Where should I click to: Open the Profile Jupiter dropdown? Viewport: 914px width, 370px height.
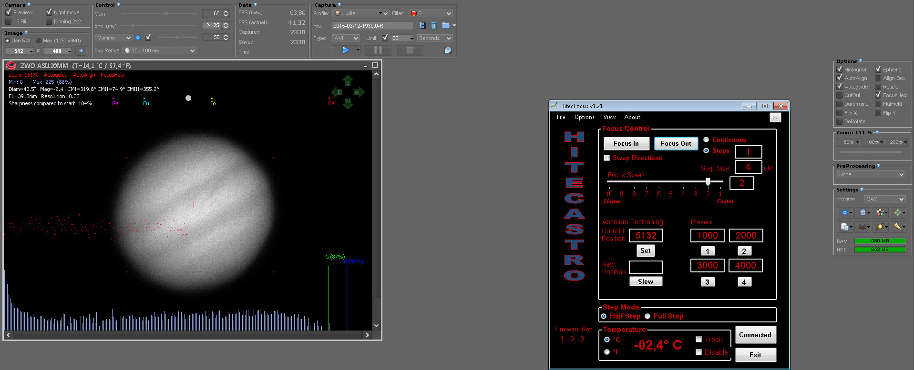(x=361, y=13)
